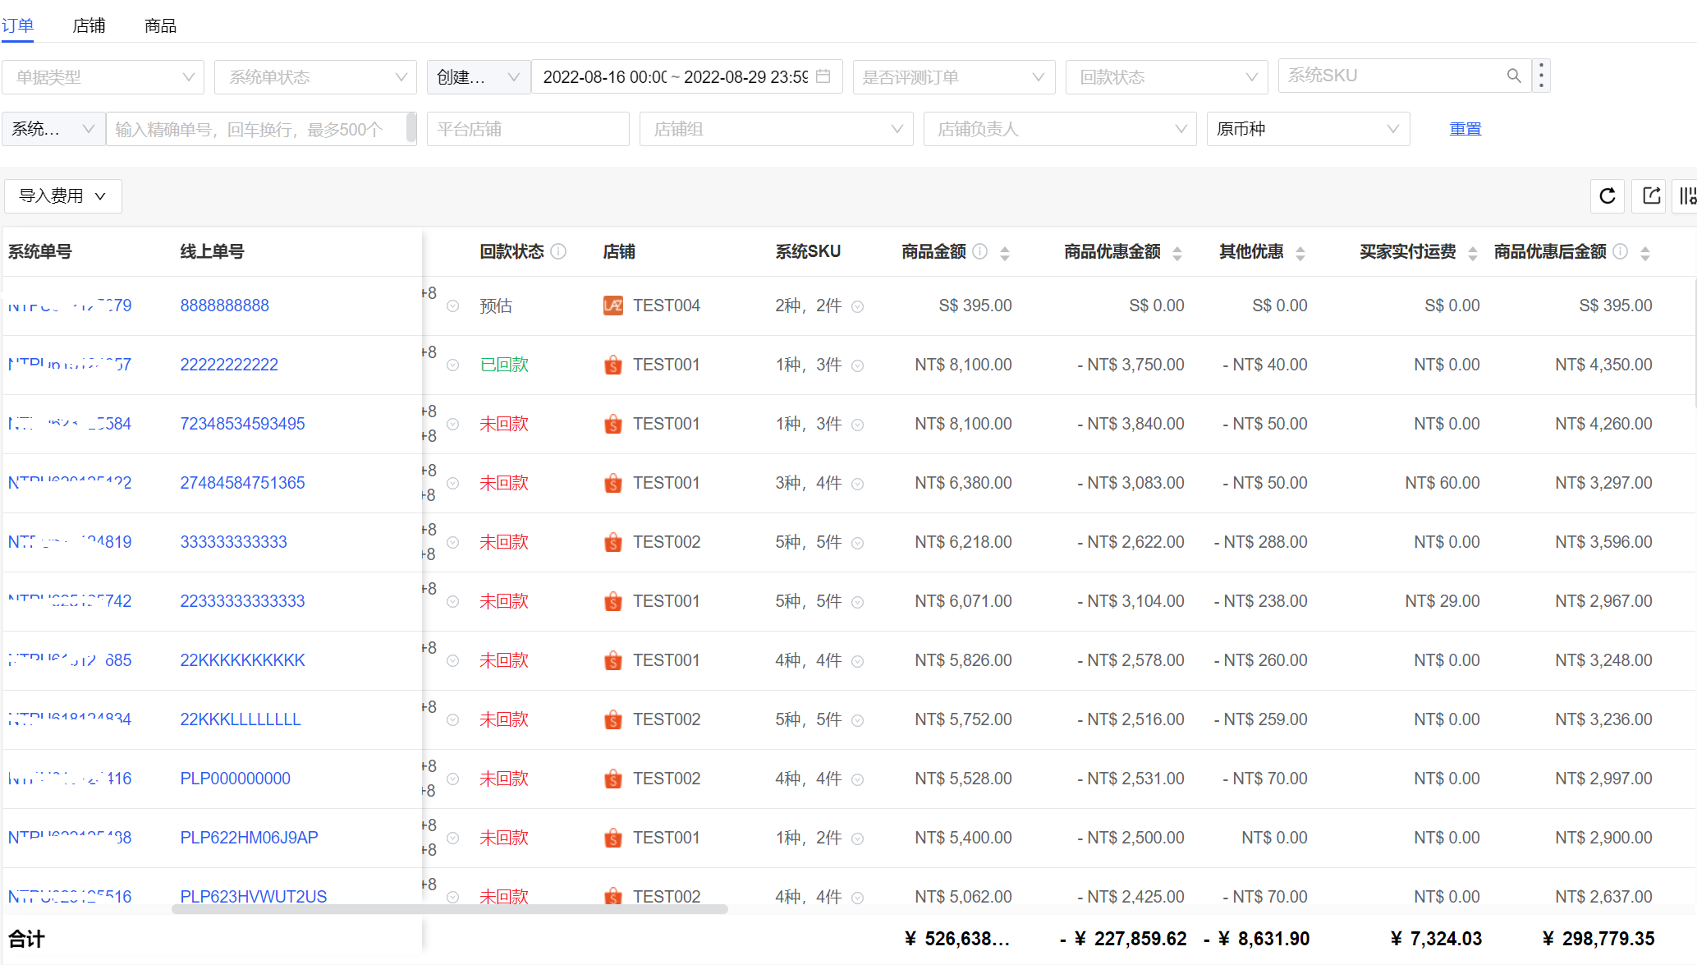Viewport: 1697px width, 965px height.
Task: Click the export icon button
Action: (1651, 196)
